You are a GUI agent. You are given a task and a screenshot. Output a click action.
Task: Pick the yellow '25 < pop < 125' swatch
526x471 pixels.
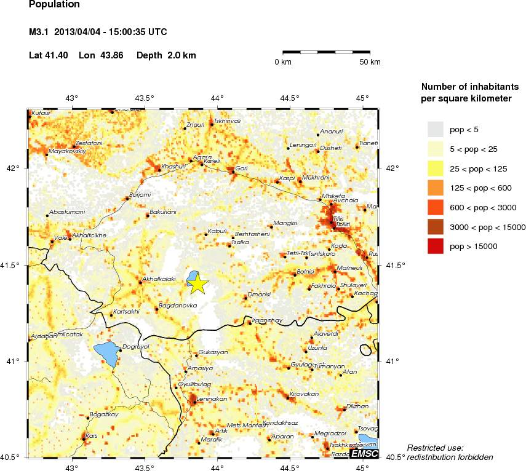click(x=436, y=168)
